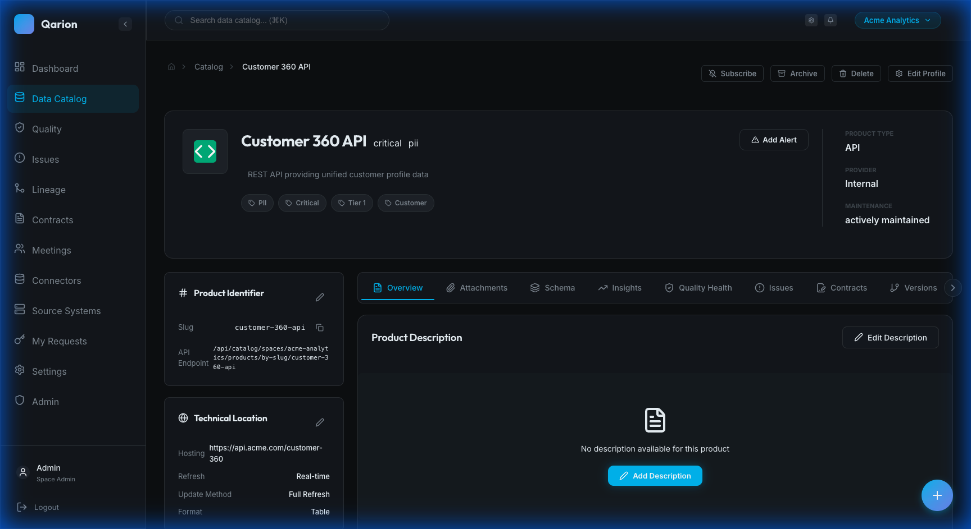Click the Add Description button

coord(655,476)
